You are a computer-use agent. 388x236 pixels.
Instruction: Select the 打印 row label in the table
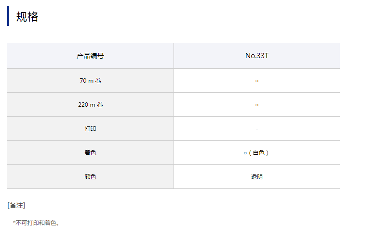point(90,129)
